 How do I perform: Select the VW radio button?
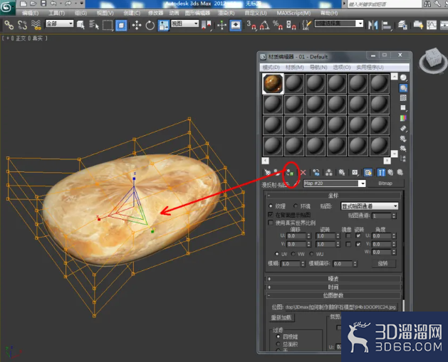click(x=293, y=254)
